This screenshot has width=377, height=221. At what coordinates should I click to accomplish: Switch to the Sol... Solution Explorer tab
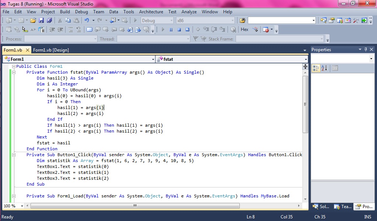pos(321,206)
